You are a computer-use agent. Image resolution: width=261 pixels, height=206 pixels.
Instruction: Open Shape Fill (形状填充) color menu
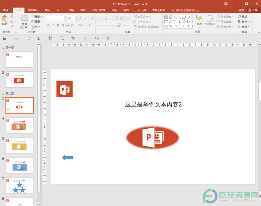225,17
